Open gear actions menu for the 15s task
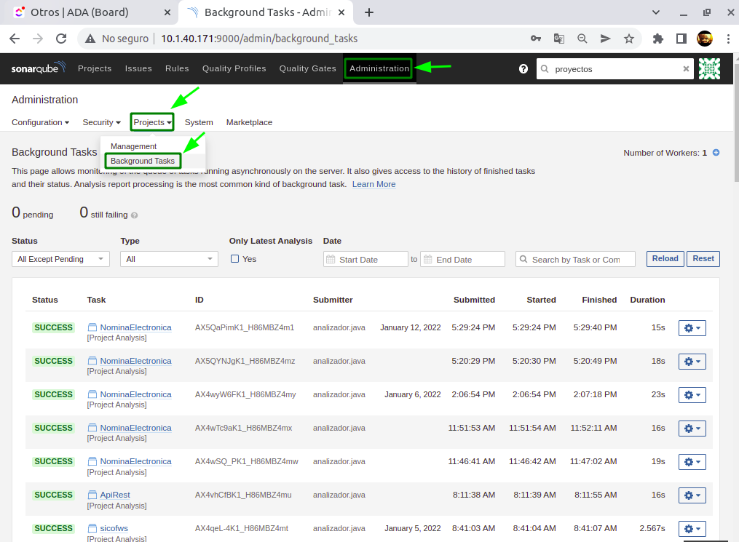739x542 pixels. (x=692, y=328)
